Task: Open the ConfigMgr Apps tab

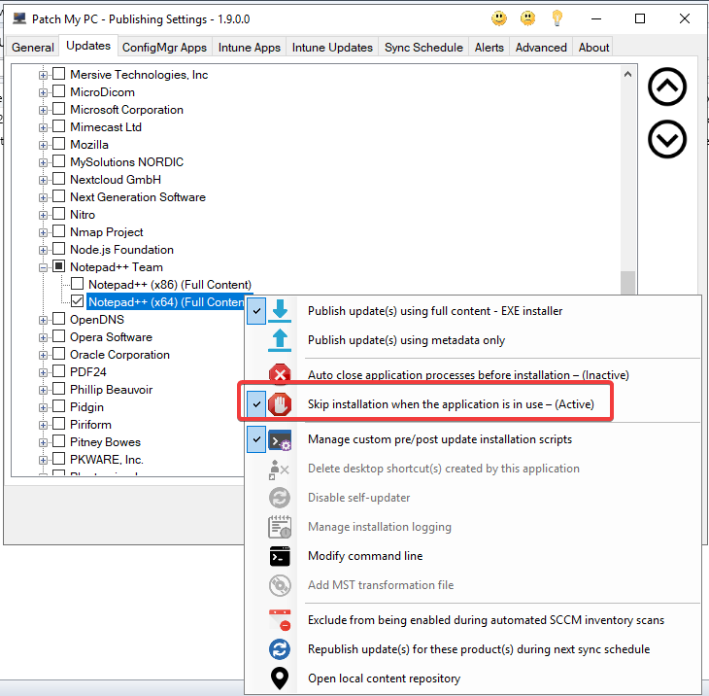Action: pyautogui.click(x=164, y=47)
